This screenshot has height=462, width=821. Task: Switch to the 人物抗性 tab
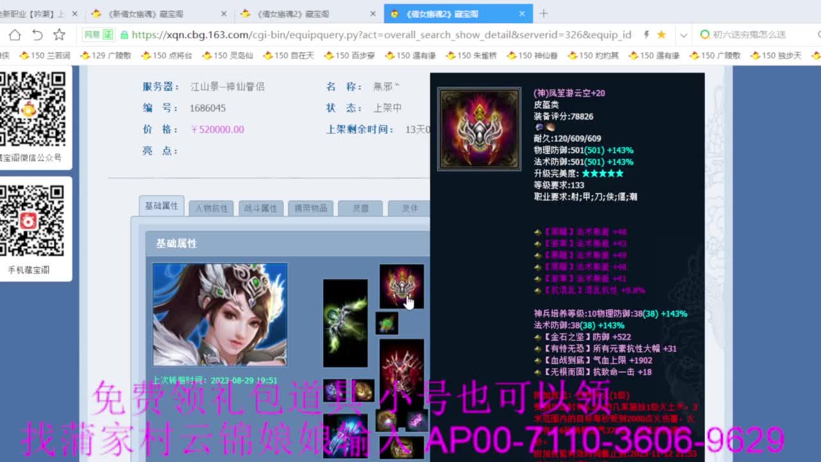[x=211, y=208]
